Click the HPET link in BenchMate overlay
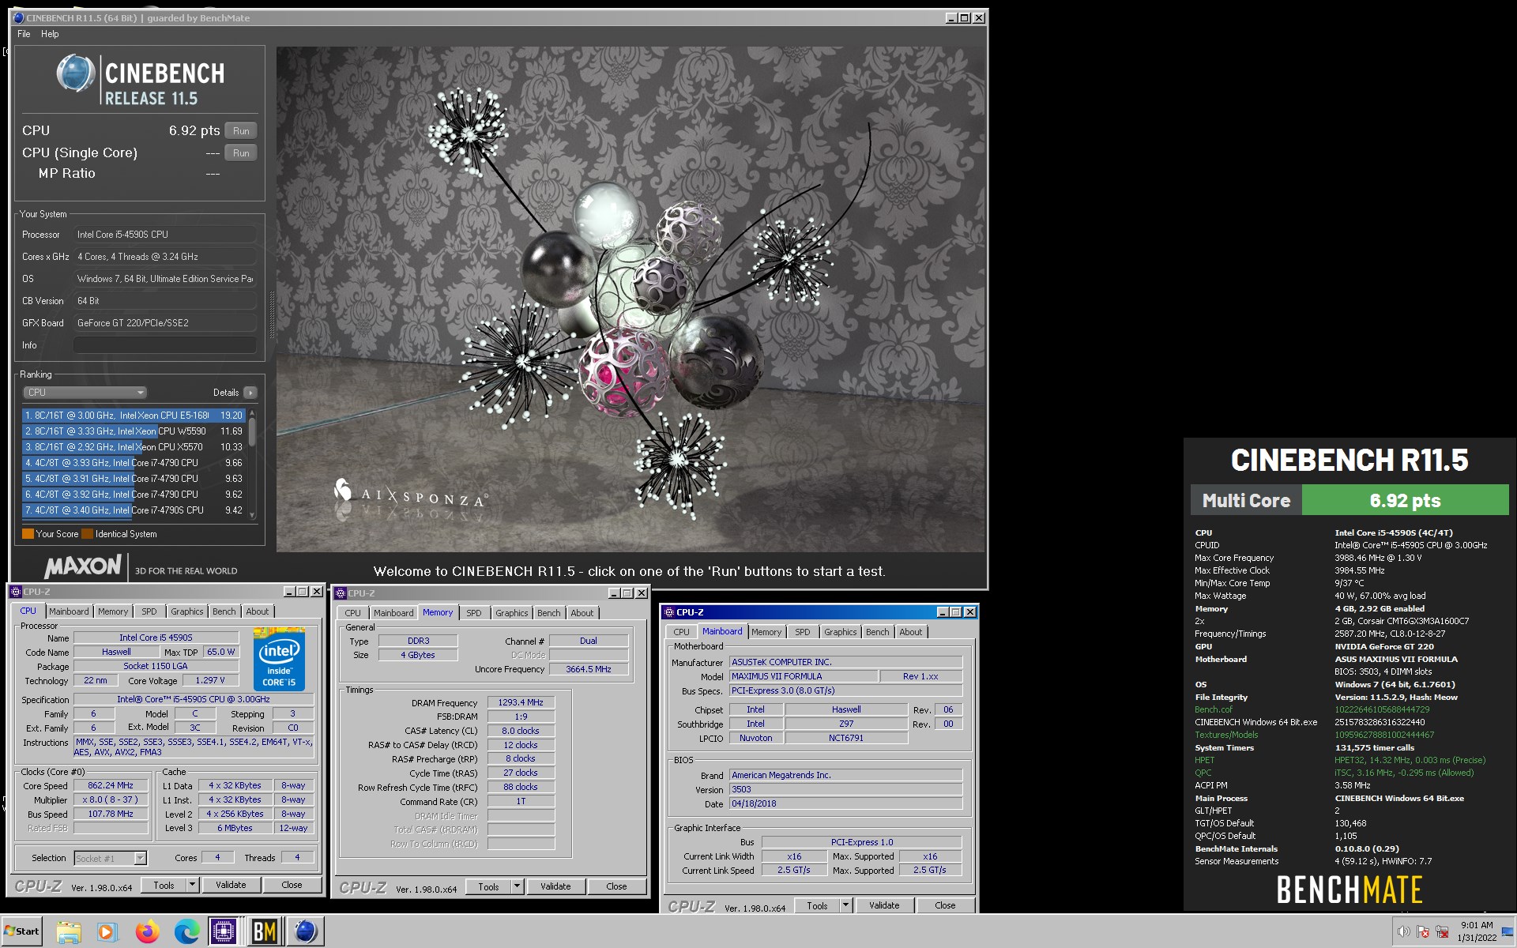1517x948 pixels. [1204, 761]
